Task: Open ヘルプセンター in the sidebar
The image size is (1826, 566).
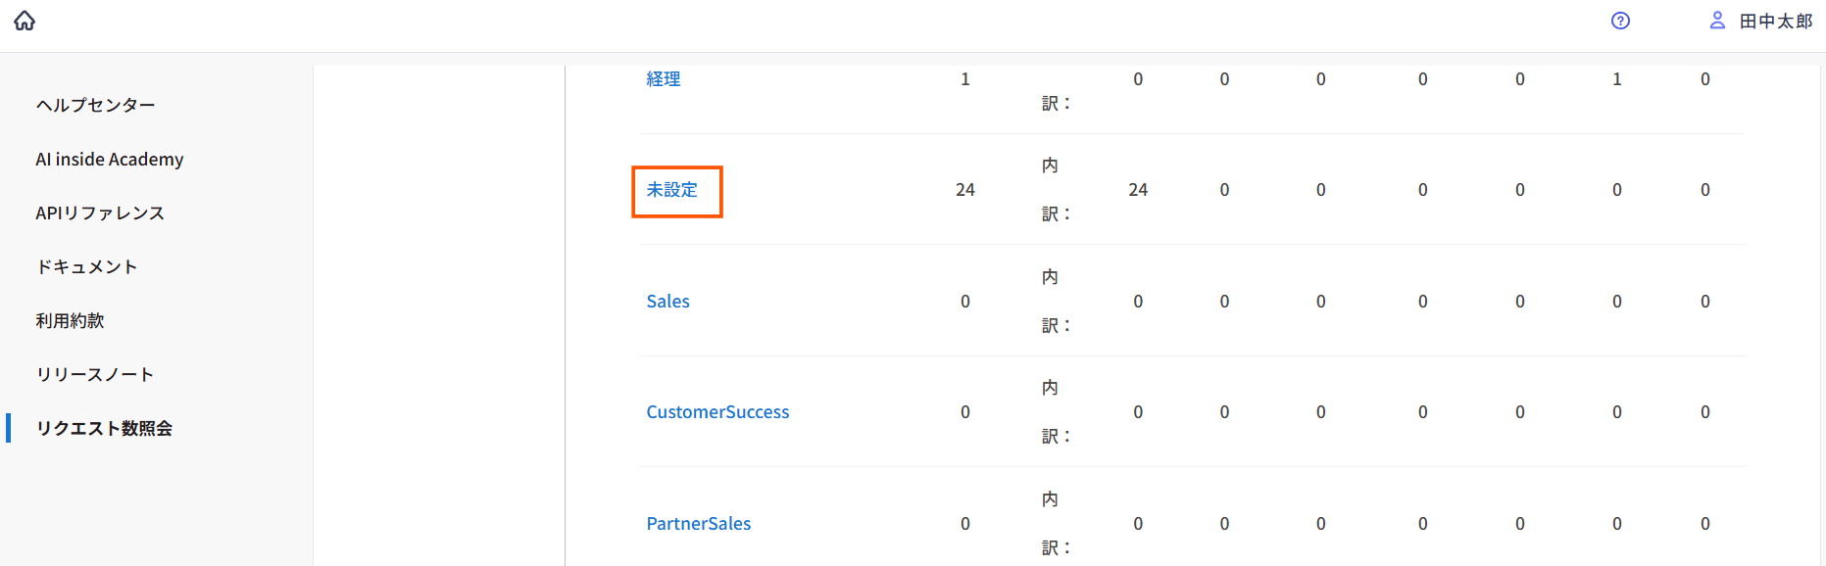Action: click(95, 105)
